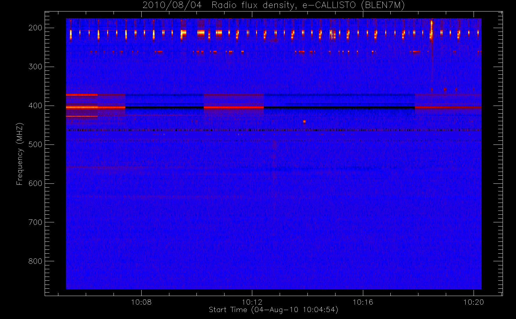Click the 10:20 time tick label
This screenshot has width=516, height=319.
[474, 302]
